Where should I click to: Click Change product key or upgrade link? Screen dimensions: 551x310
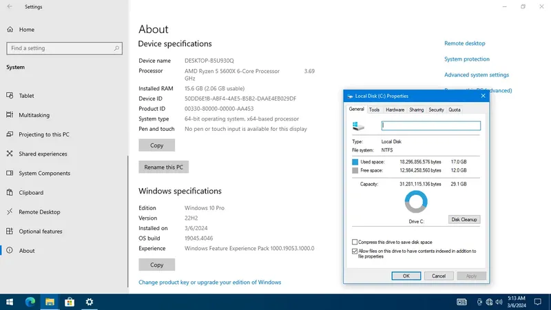click(x=210, y=282)
